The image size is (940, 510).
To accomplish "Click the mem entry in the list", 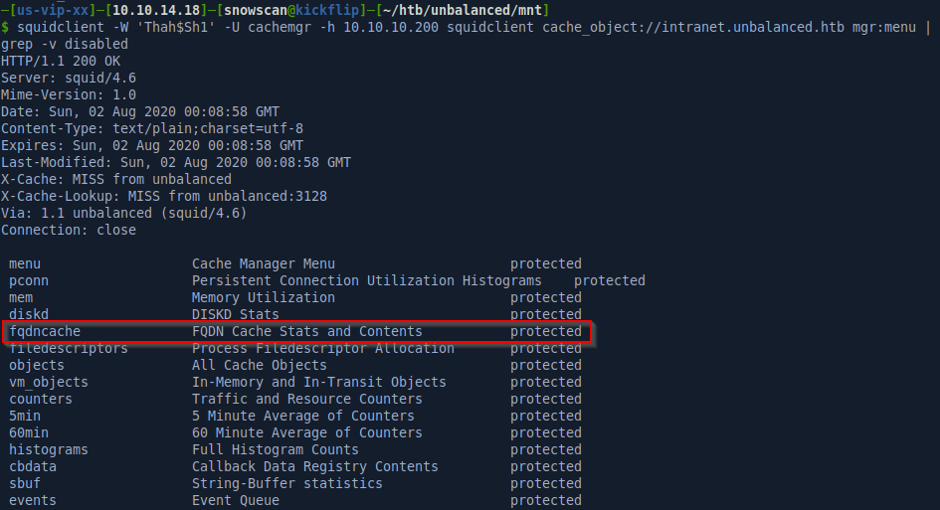I will (21, 297).
